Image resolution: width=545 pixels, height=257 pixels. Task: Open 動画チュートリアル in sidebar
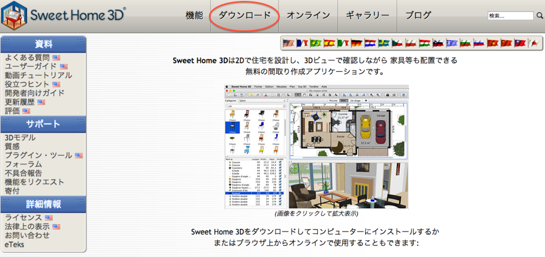(x=38, y=75)
